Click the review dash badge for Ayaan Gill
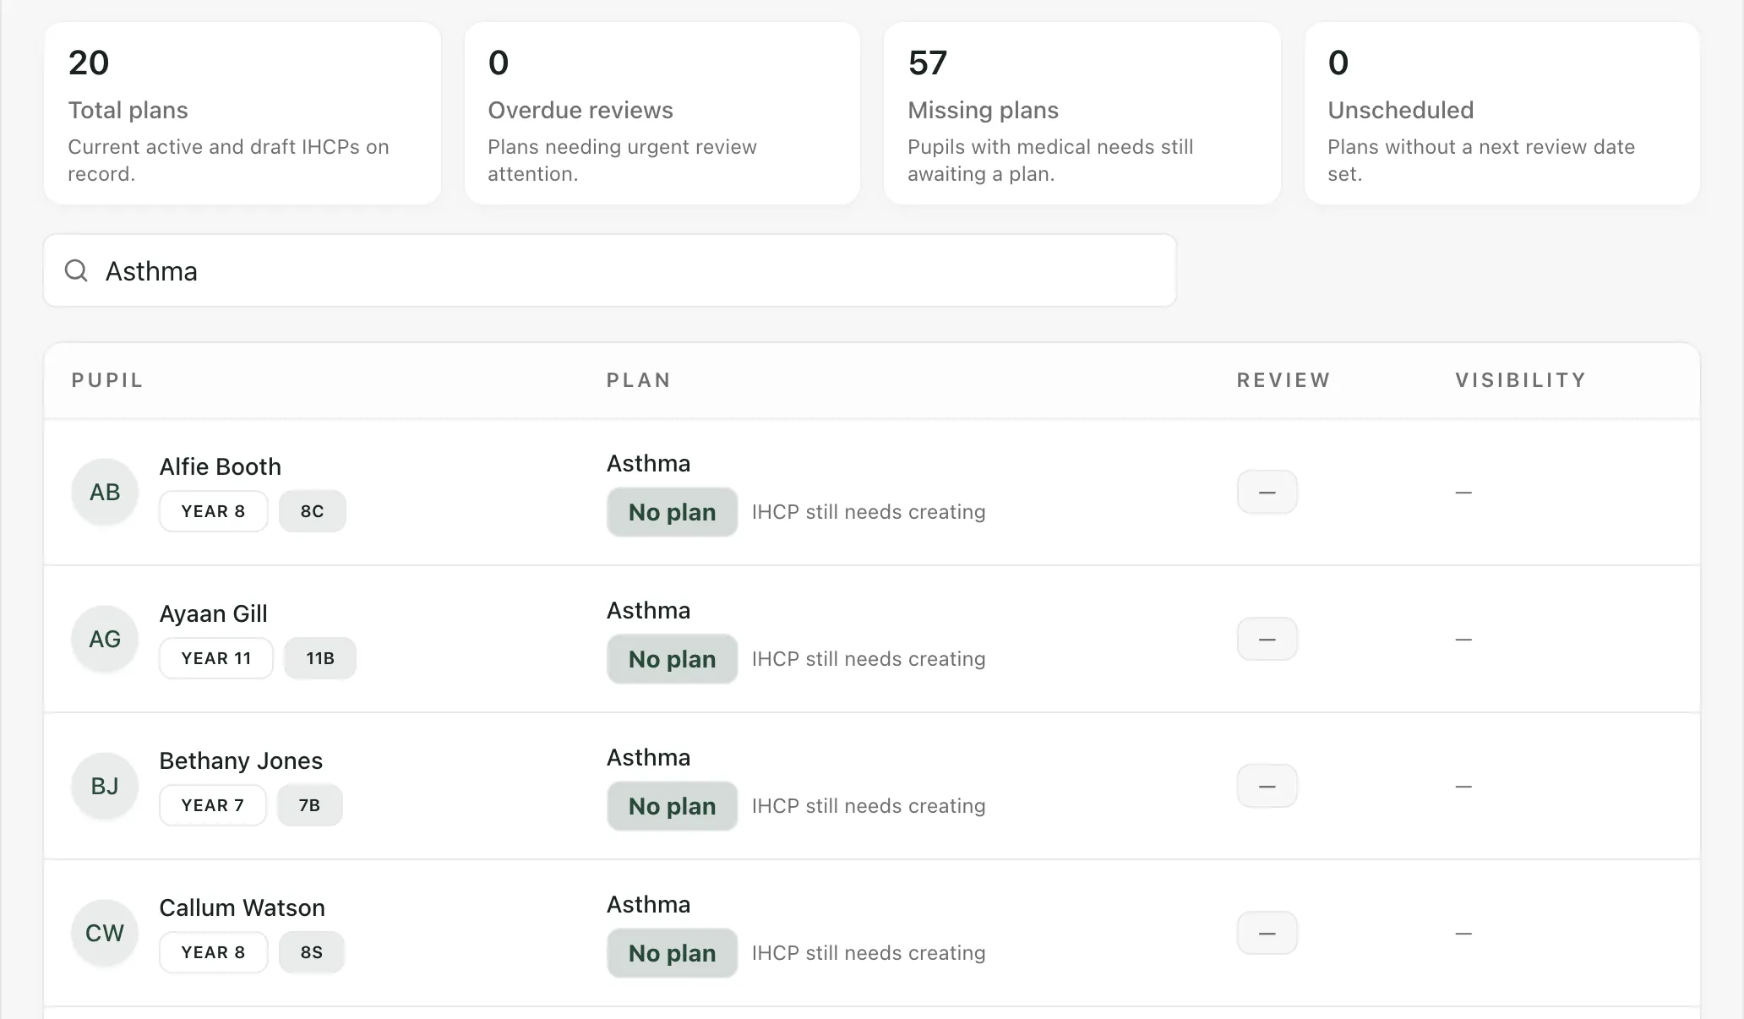Image resolution: width=1744 pixels, height=1019 pixels. (1267, 639)
